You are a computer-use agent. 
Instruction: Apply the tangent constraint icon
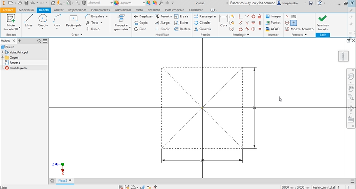[x=241, y=29]
